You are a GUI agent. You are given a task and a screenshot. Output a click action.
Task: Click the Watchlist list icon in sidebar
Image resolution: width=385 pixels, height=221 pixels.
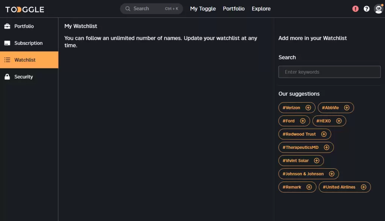point(8,60)
